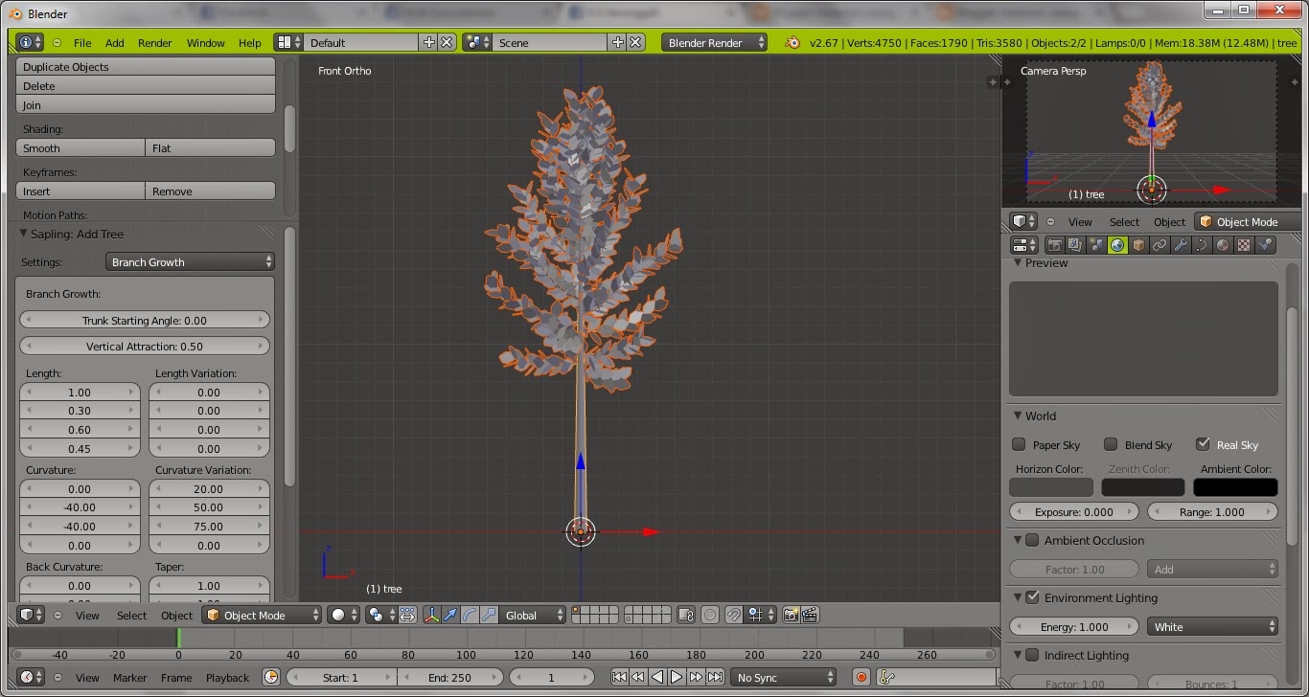
Task: Click the Horizon Color swatch
Action: coord(1050,487)
